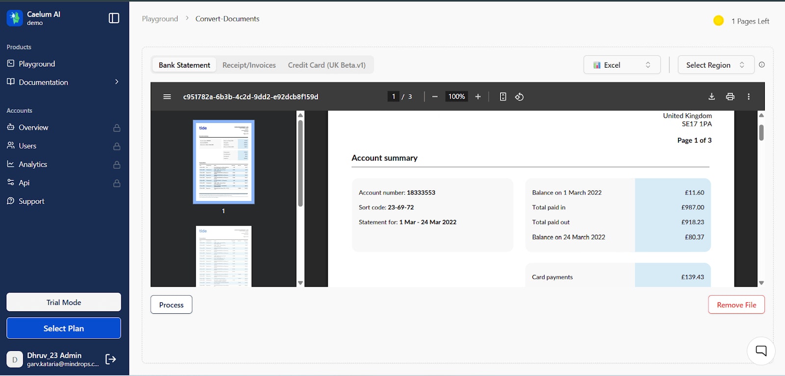Click the document scroll-down arrow
Screen dimensions: 785x376
[x=761, y=283]
